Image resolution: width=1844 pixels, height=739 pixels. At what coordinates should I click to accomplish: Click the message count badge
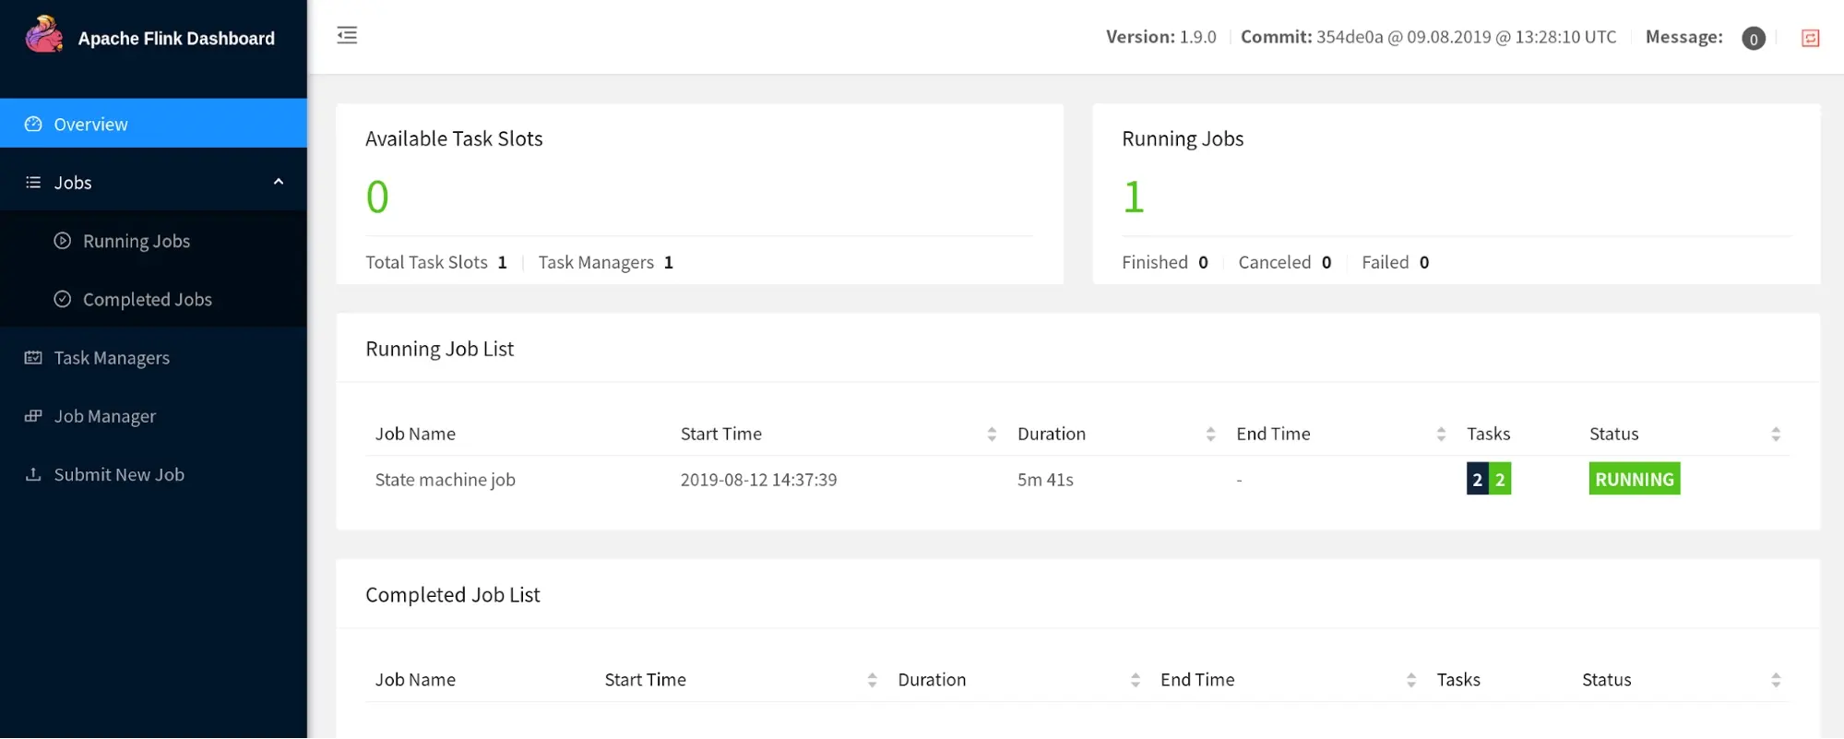coord(1753,39)
